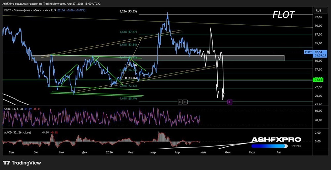This screenshot has height=170, width=331.
Task: Click the 87,50 price axis label
Action: click(x=318, y=35)
